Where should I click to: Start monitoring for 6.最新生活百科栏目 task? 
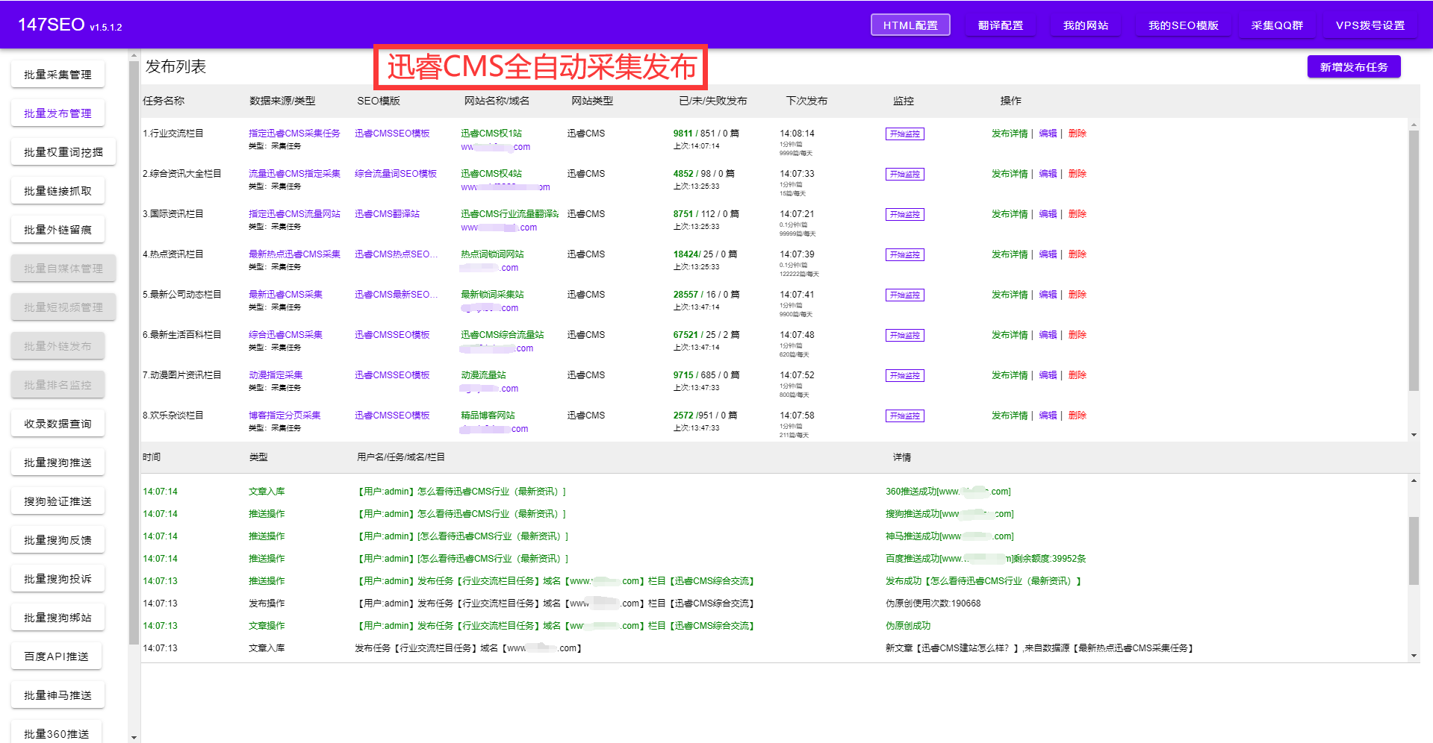904,336
